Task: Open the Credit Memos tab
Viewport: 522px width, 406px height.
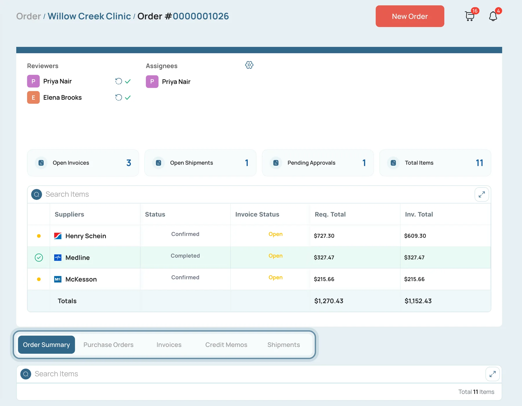Action: tap(226, 345)
